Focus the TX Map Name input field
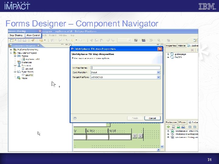This screenshot has height=164, width=219. [126, 68]
